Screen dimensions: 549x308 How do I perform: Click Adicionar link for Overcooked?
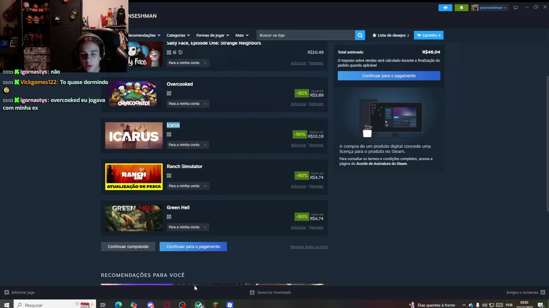(x=299, y=104)
